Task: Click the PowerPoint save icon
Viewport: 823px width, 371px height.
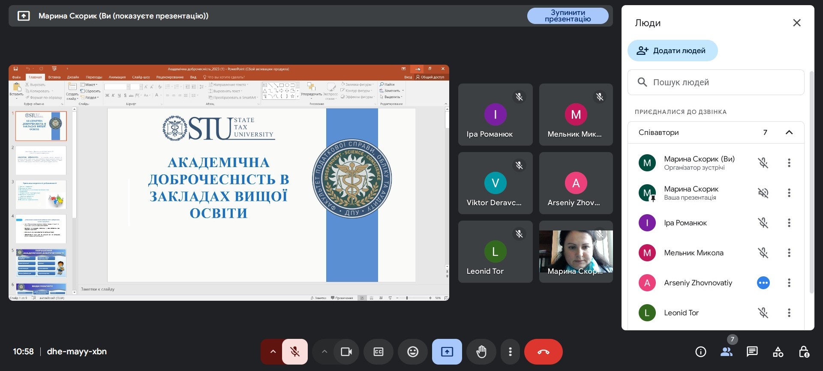Action: click(15, 69)
